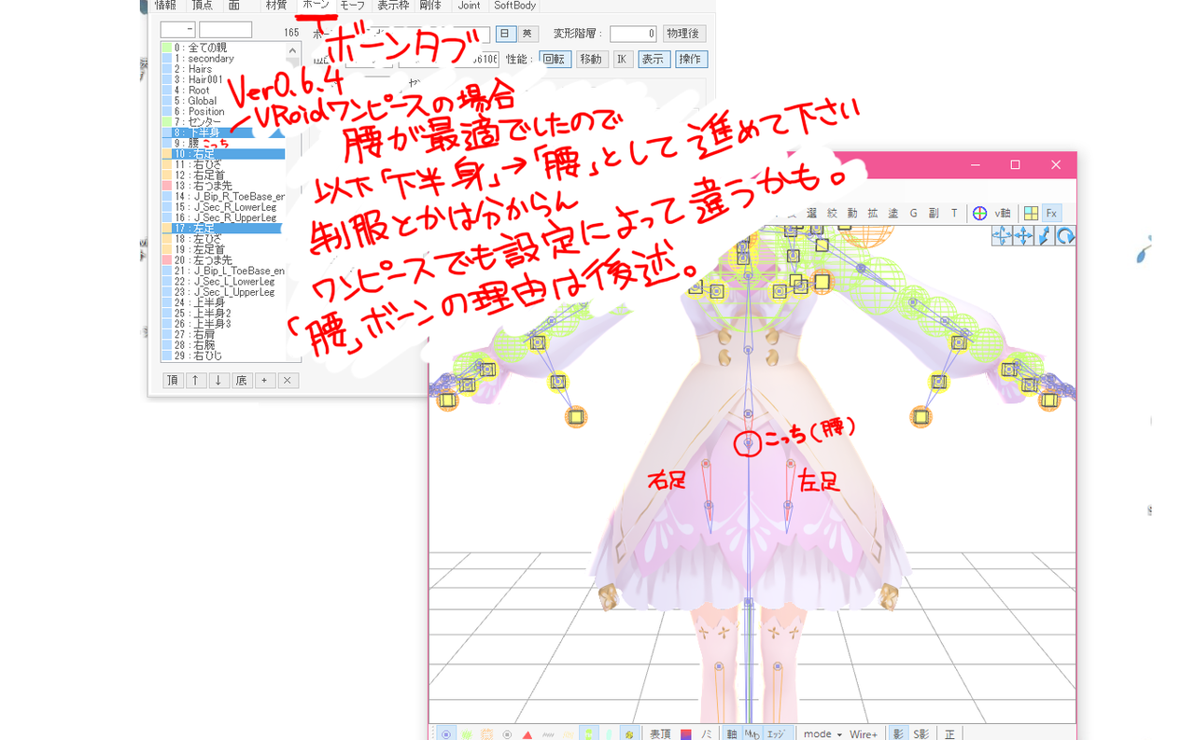Toggle the 物理後 button
This screenshot has height=740, width=1195.
tap(684, 34)
